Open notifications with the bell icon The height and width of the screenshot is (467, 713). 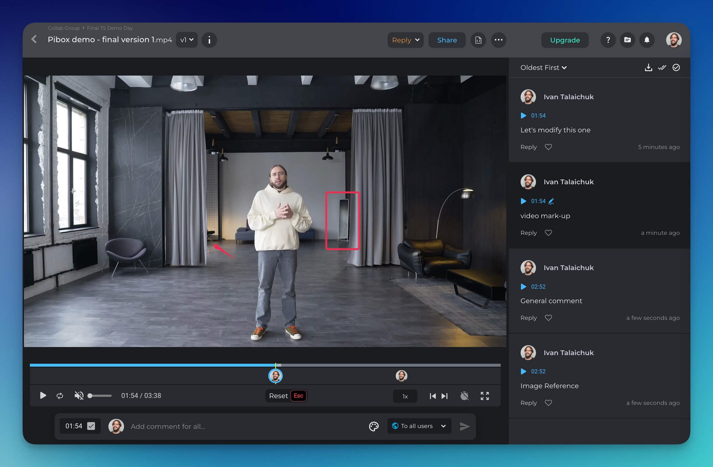(647, 40)
